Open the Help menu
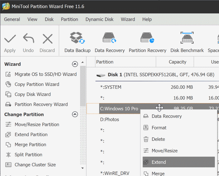This screenshot has height=176, width=219. [147, 19]
